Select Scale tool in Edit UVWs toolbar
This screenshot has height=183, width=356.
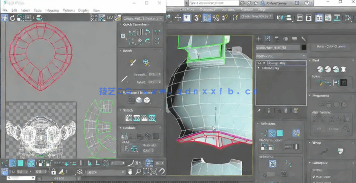[20, 18]
